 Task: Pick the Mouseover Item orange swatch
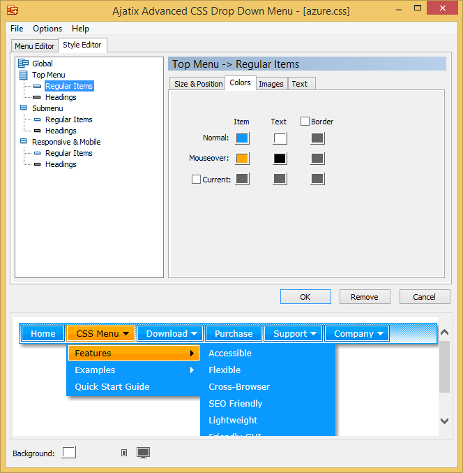click(242, 158)
